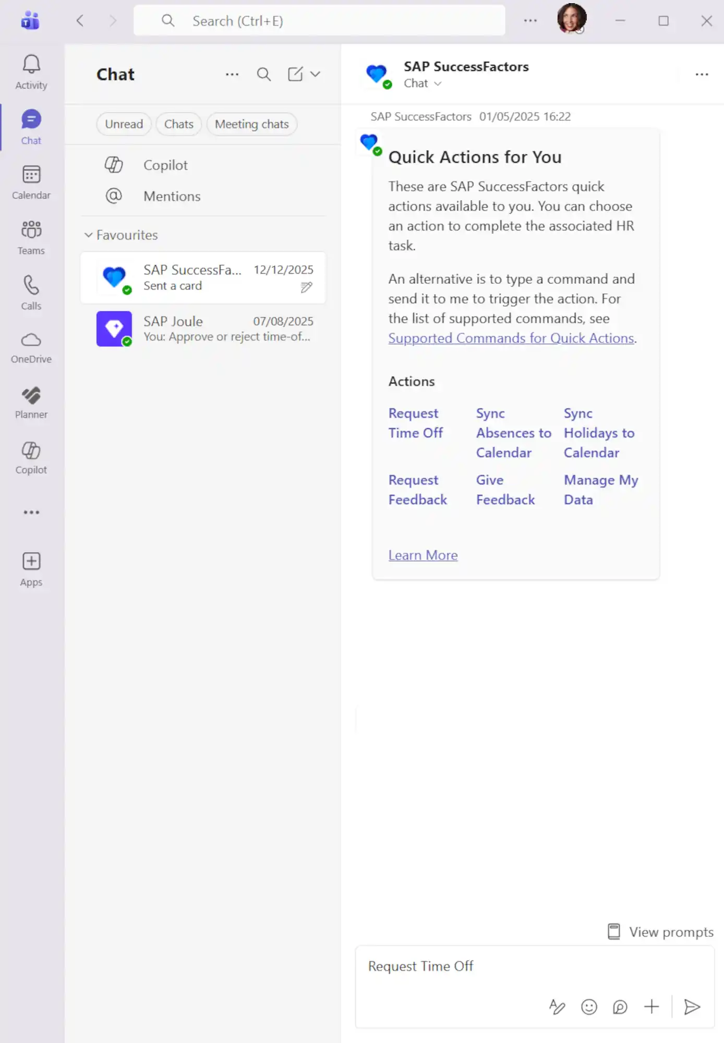Screen dimensions: 724x1043
Task: Go forward using the forward arrow
Action: tap(113, 21)
